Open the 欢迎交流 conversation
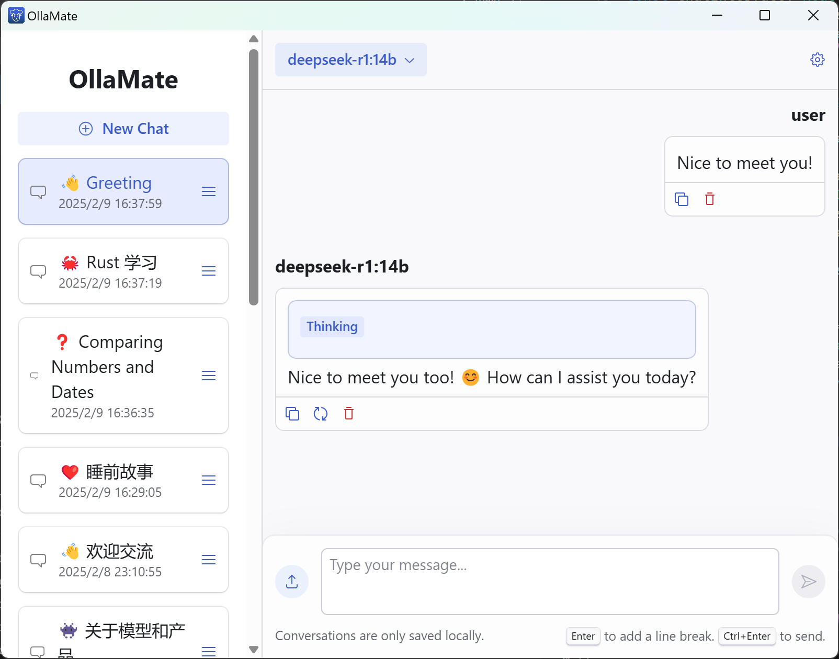The height and width of the screenshot is (659, 839). (x=123, y=560)
